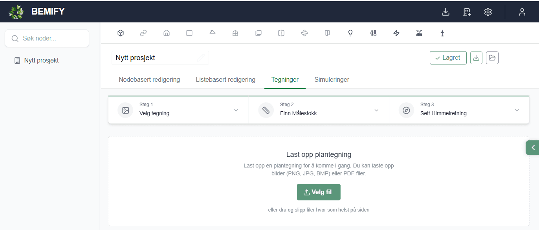The image size is (539, 230).
Task: Click the download icon in header
Action: point(445,12)
